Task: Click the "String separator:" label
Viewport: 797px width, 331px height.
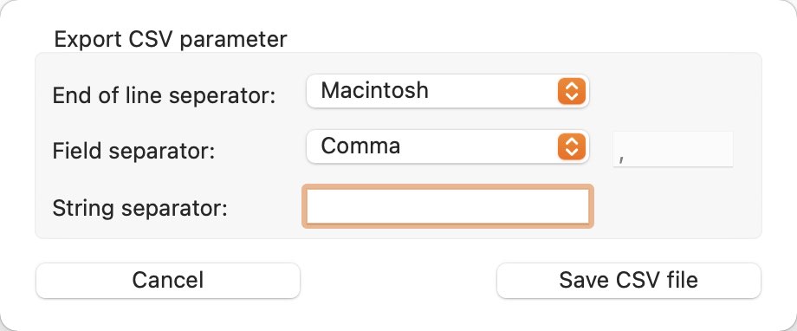Action: coord(139,208)
